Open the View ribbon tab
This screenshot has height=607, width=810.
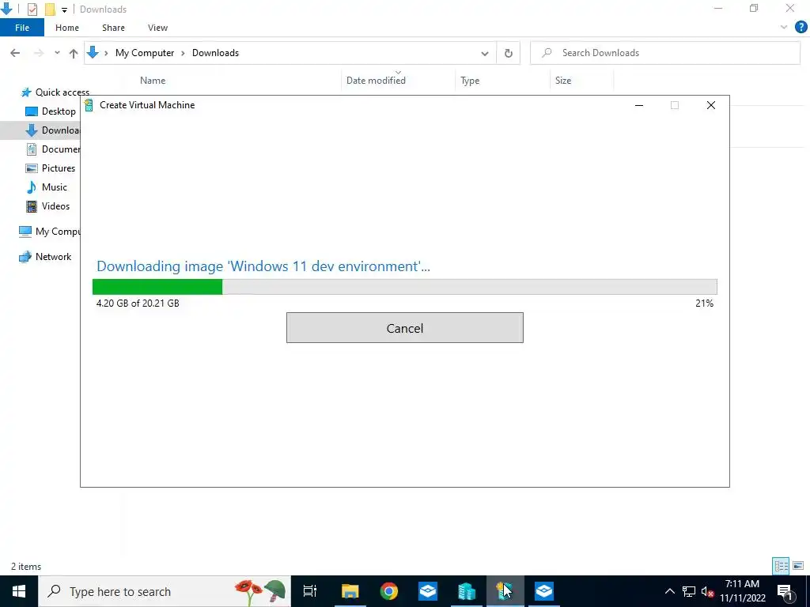point(157,28)
